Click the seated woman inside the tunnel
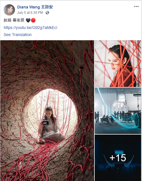The height and width of the screenshot is (181, 142). coord(51,125)
